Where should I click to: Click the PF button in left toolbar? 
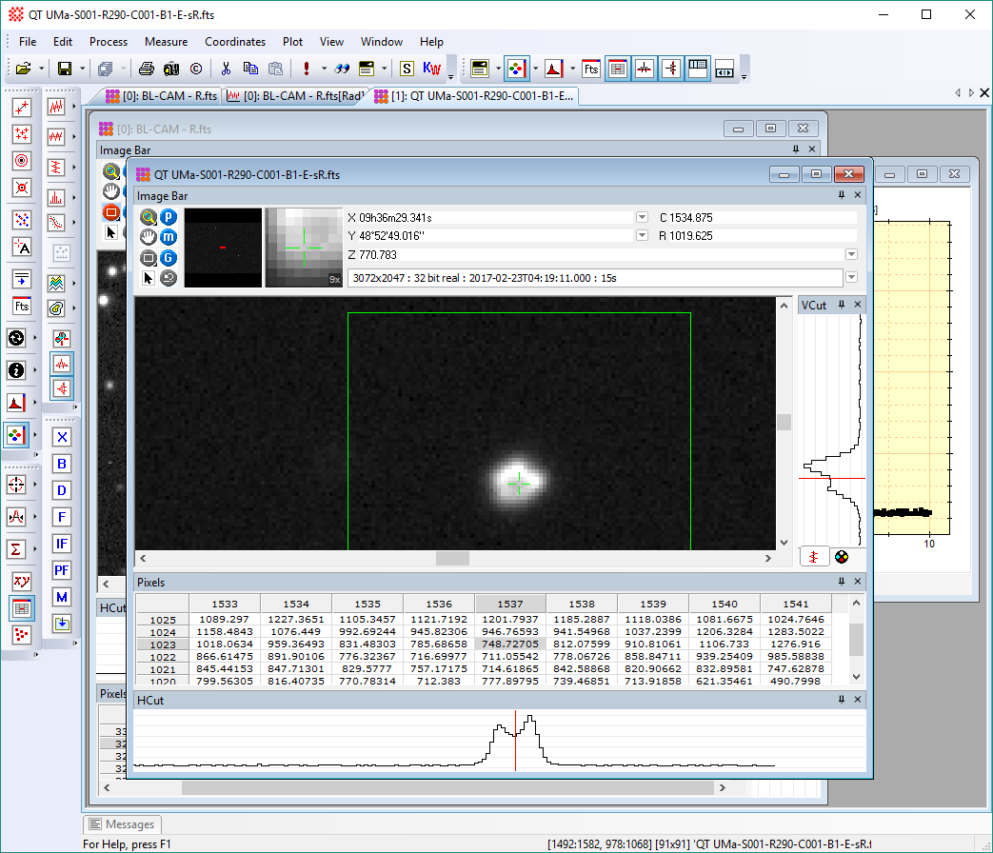pos(62,570)
